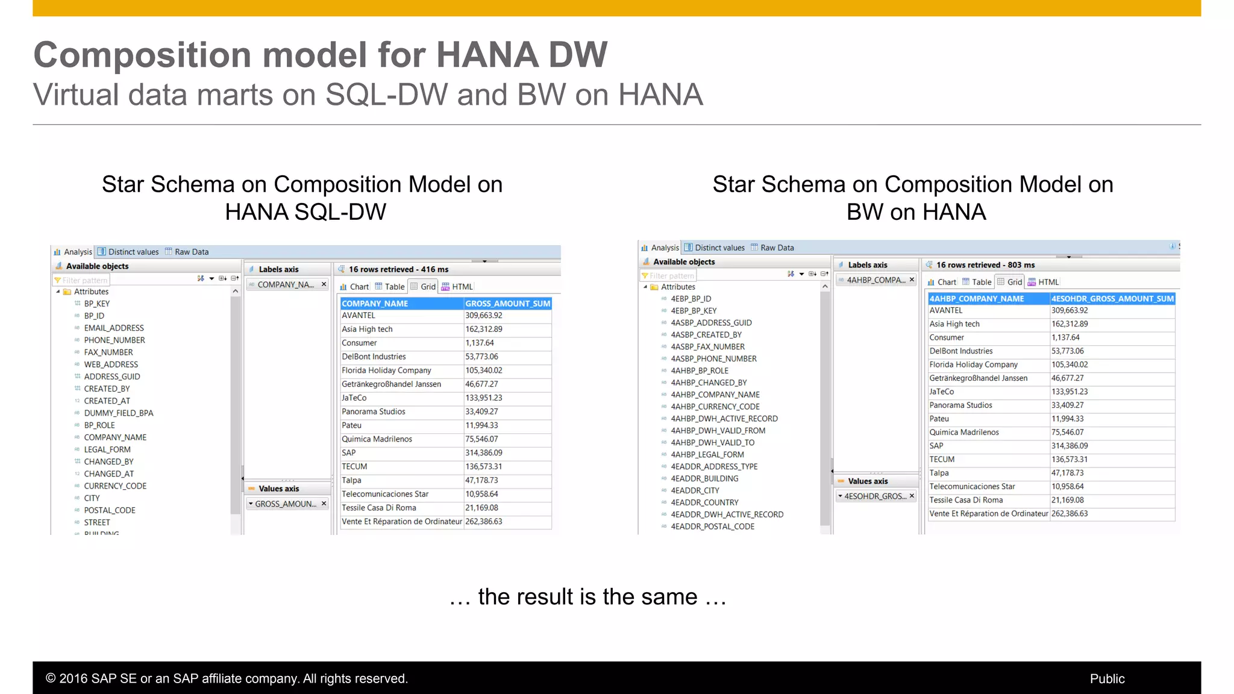
Task: Click sort-attributes icon beside SQL-DW filter field
Action: pos(201,278)
